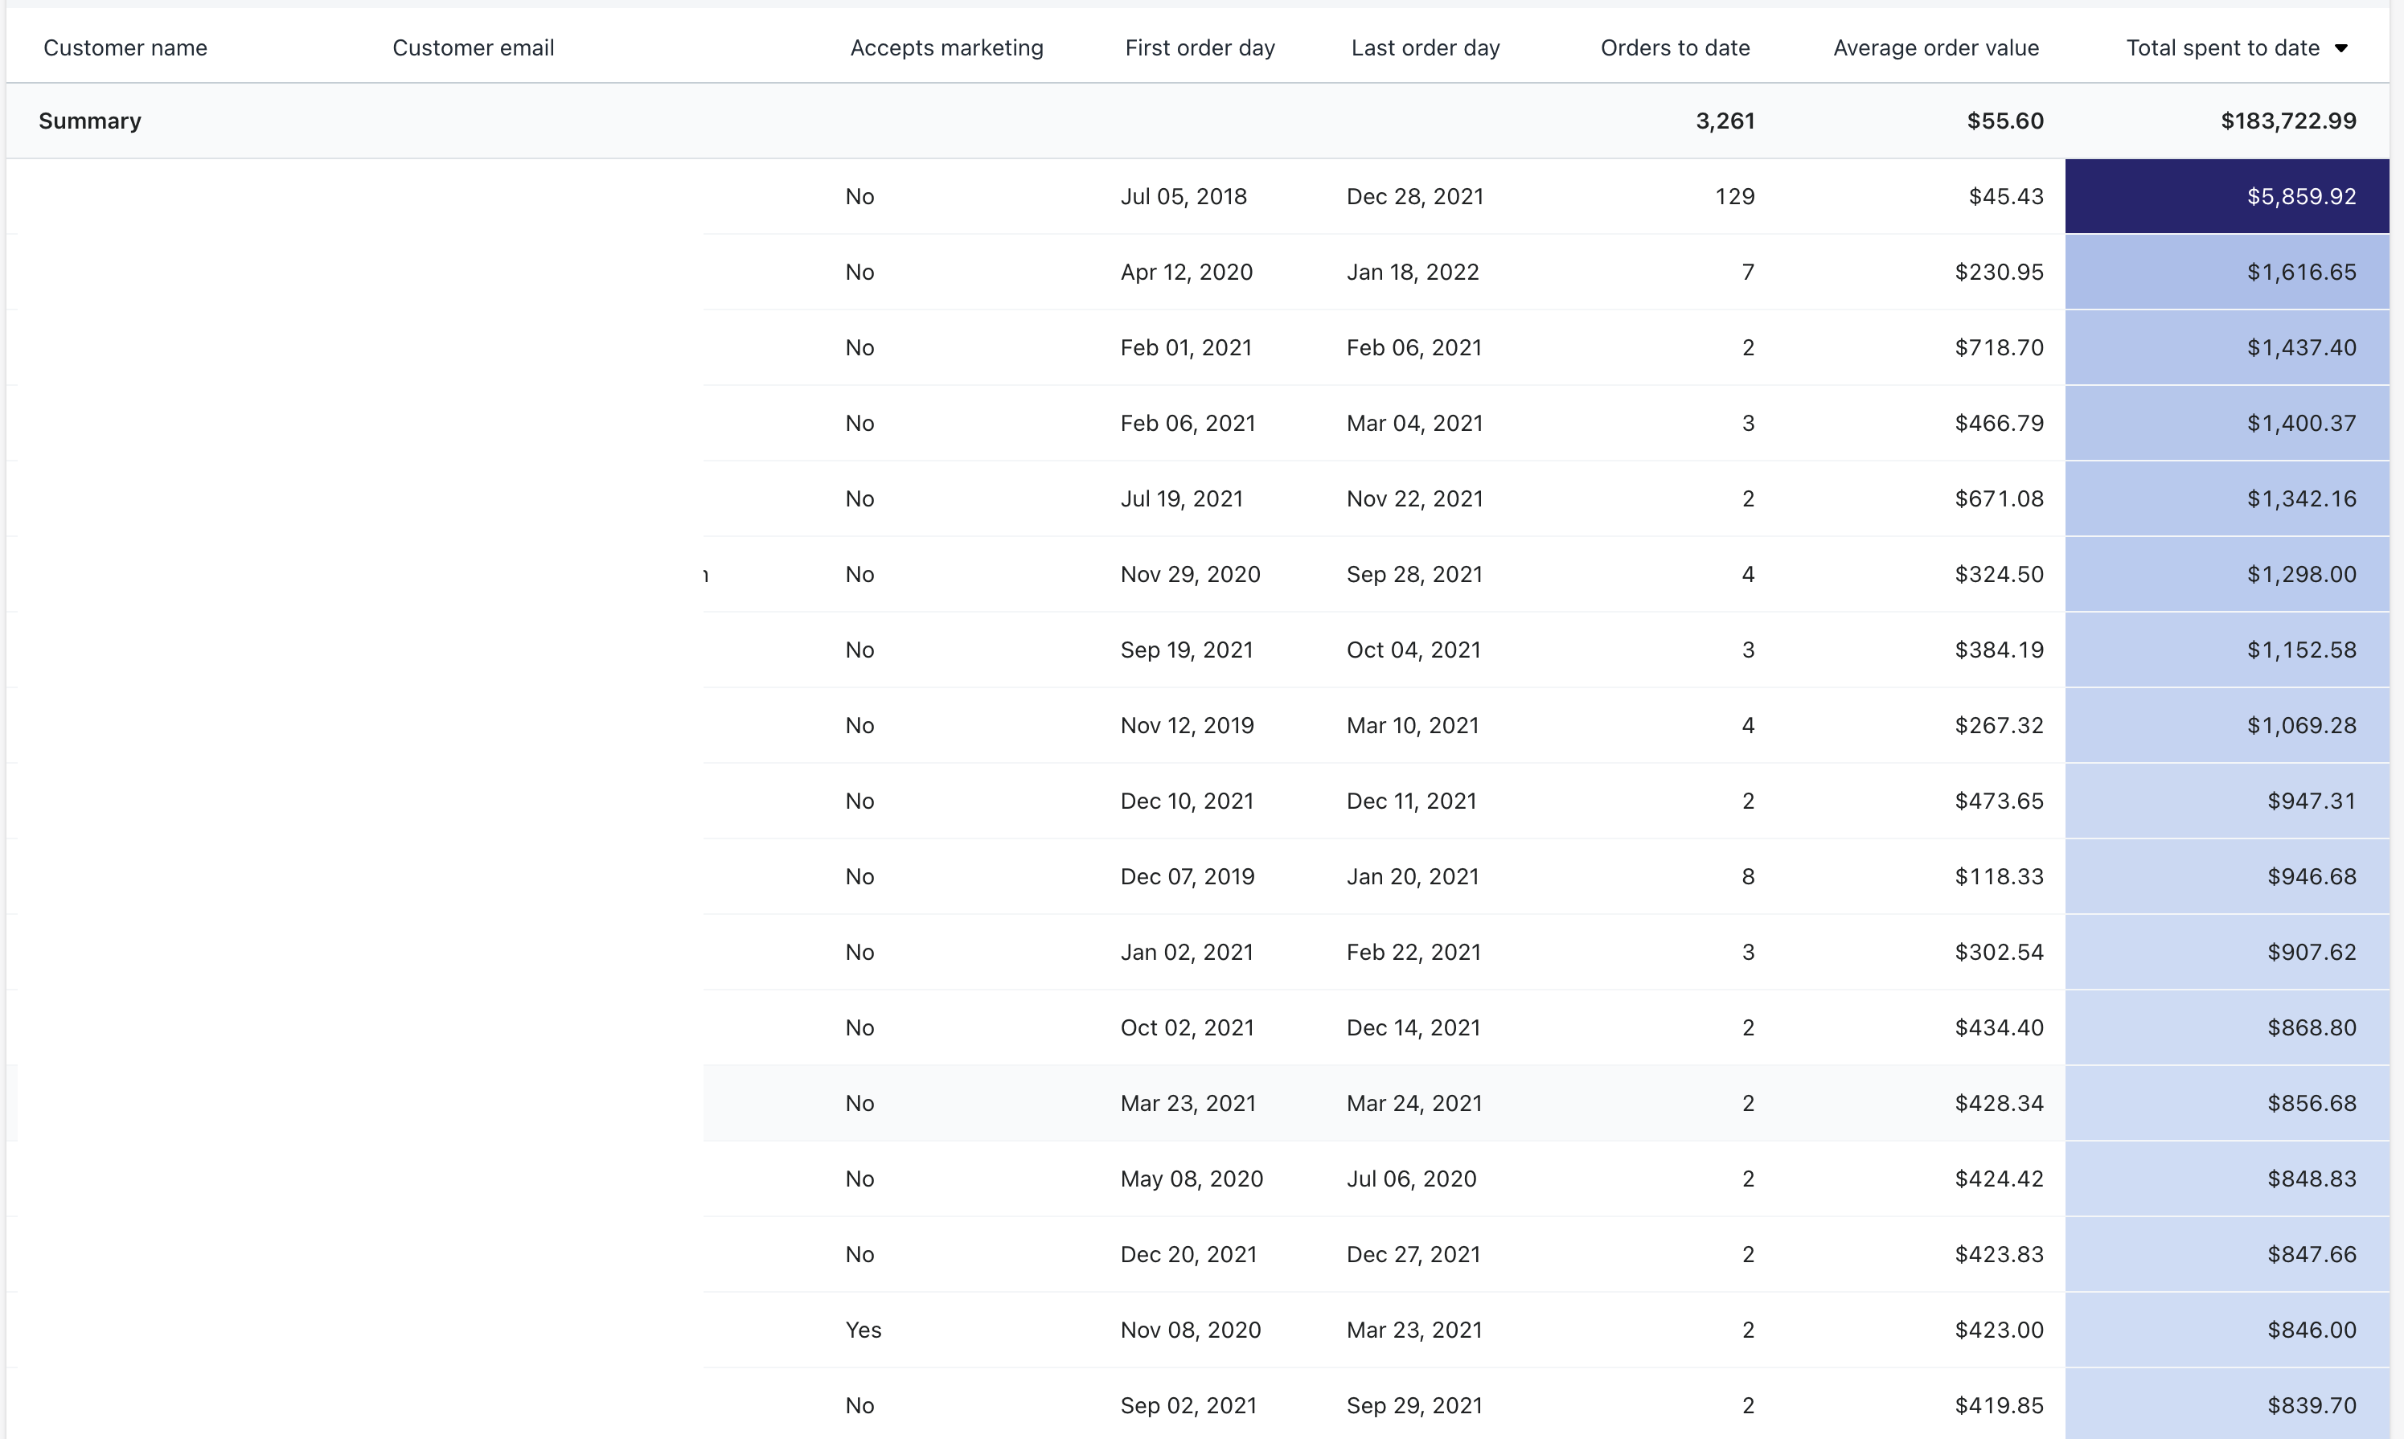The width and height of the screenshot is (2404, 1439).
Task: Click last order date Jan 18, 2022
Action: [x=1412, y=273]
